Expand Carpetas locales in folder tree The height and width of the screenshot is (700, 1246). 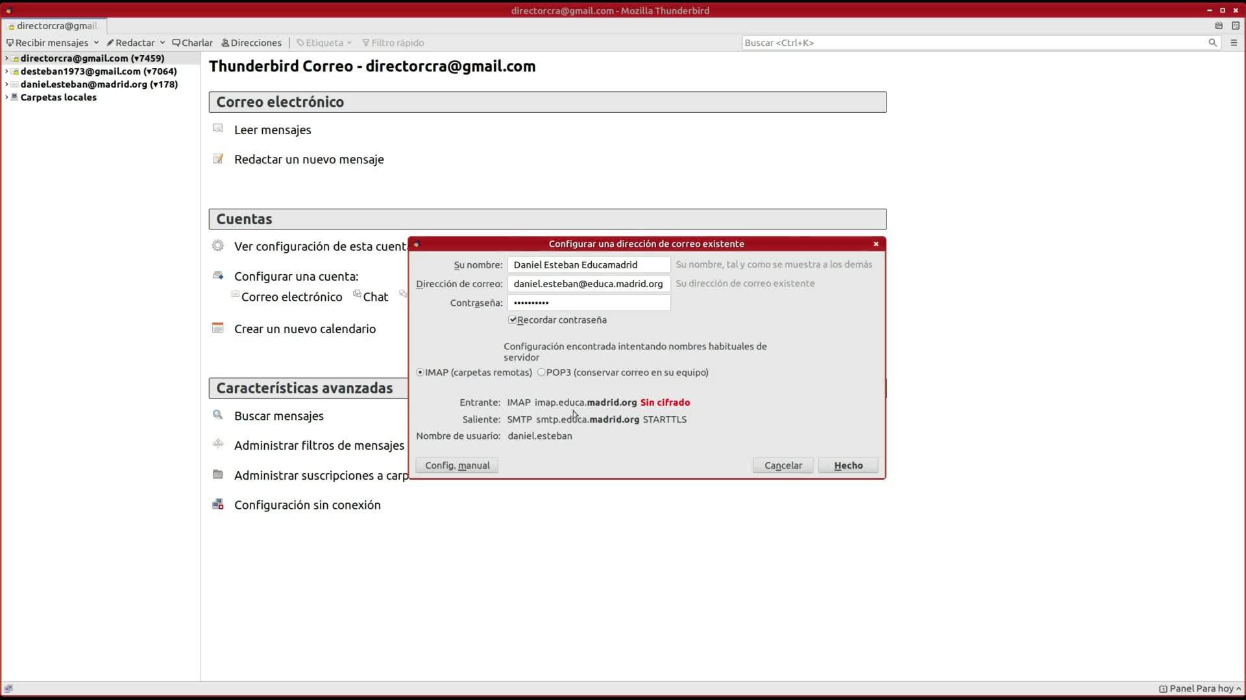tap(6, 97)
